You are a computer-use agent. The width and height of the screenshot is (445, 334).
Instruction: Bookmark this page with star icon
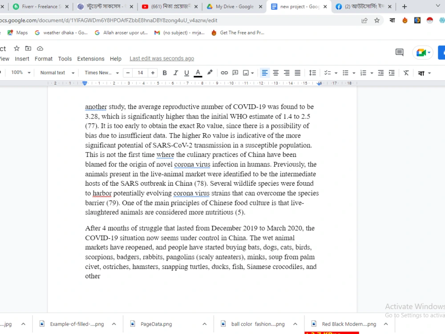click(377, 20)
